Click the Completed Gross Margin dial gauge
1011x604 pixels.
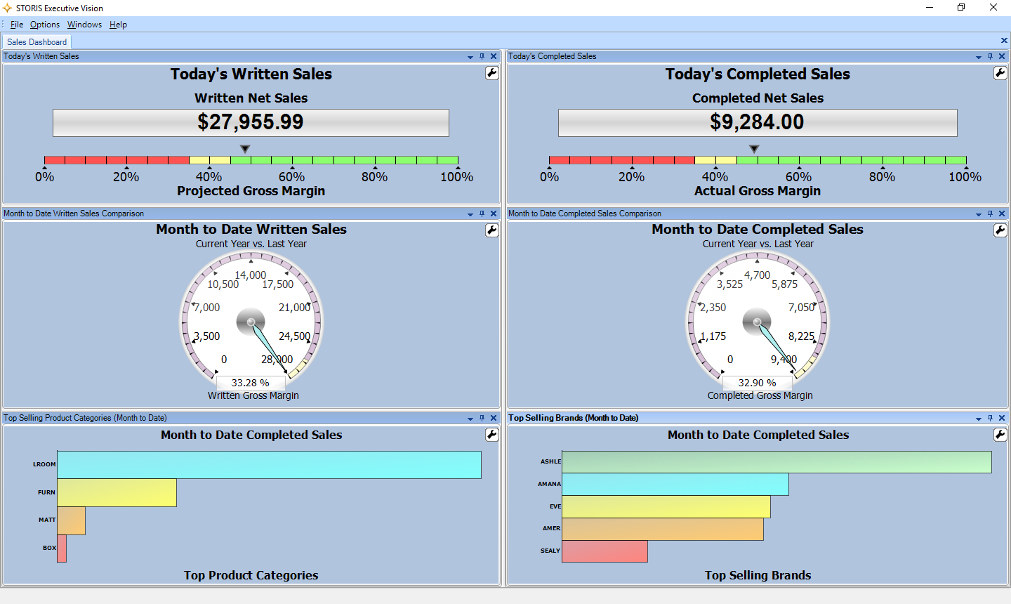tap(758, 322)
